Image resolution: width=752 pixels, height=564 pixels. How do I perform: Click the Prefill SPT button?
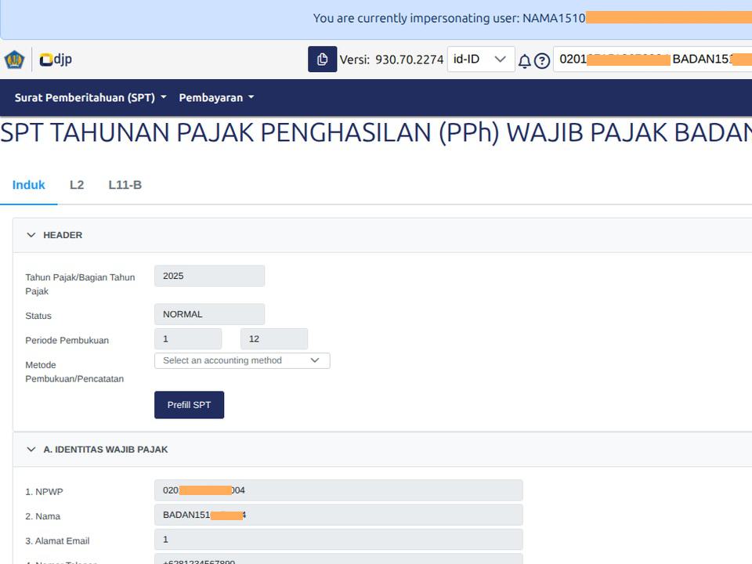pos(189,405)
